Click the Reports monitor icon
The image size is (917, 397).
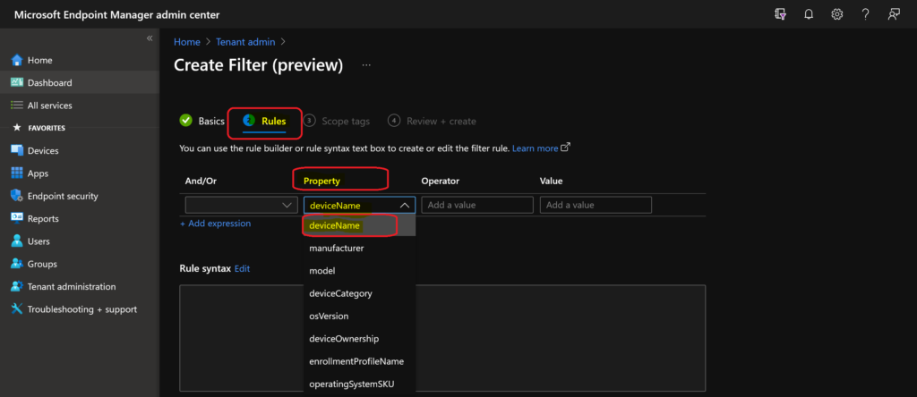[x=17, y=218]
